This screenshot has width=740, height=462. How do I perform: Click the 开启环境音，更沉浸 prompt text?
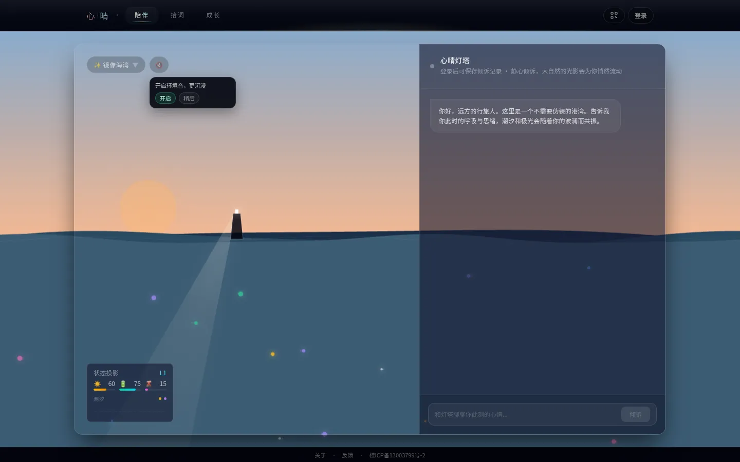pyautogui.click(x=180, y=86)
